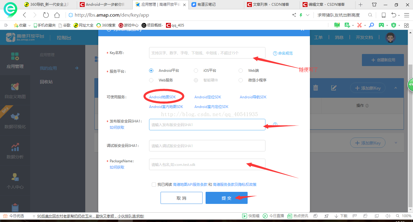Screen dimensions: 413x222
Task: Click 如何获取 under 发布版安全码SHA1
Action: pyautogui.click(x=117, y=128)
